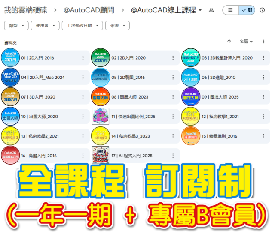Select folder name 04 | 2D入門_Mac 2024
275x234 pixels.
point(43,78)
